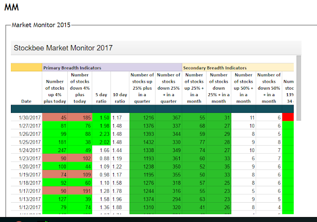Select the date cell 1/27/2017
Viewport: 317px width, 222px height.
(26, 125)
